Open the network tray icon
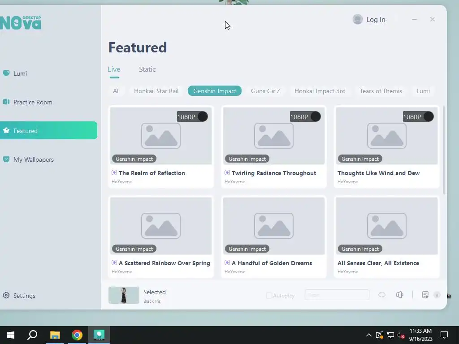This screenshot has height=344, width=459. click(x=390, y=335)
